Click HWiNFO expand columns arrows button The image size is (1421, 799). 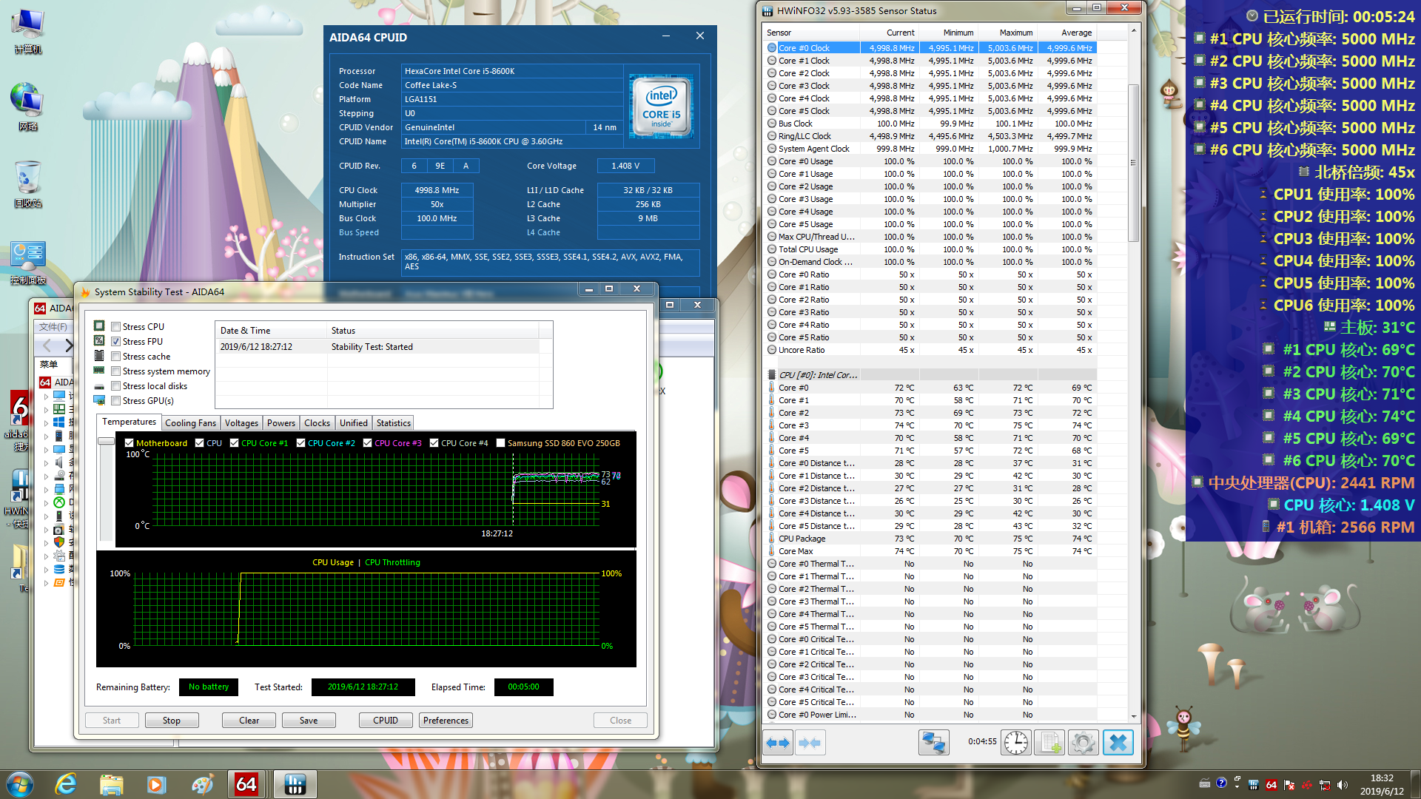(x=778, y=742)
